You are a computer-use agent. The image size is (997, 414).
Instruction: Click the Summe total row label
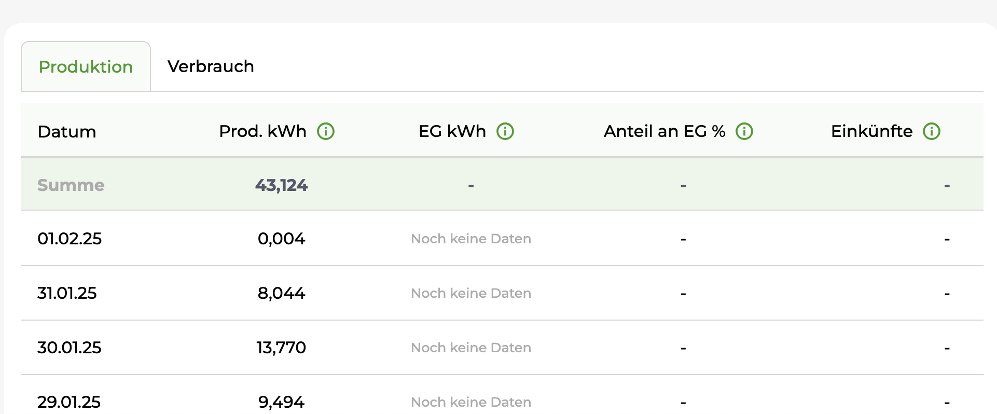[71, 185]
